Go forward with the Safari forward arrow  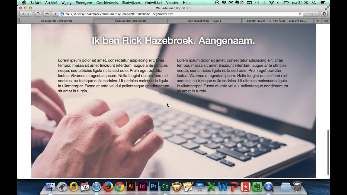pyautogui.click(x=29, y=14)
